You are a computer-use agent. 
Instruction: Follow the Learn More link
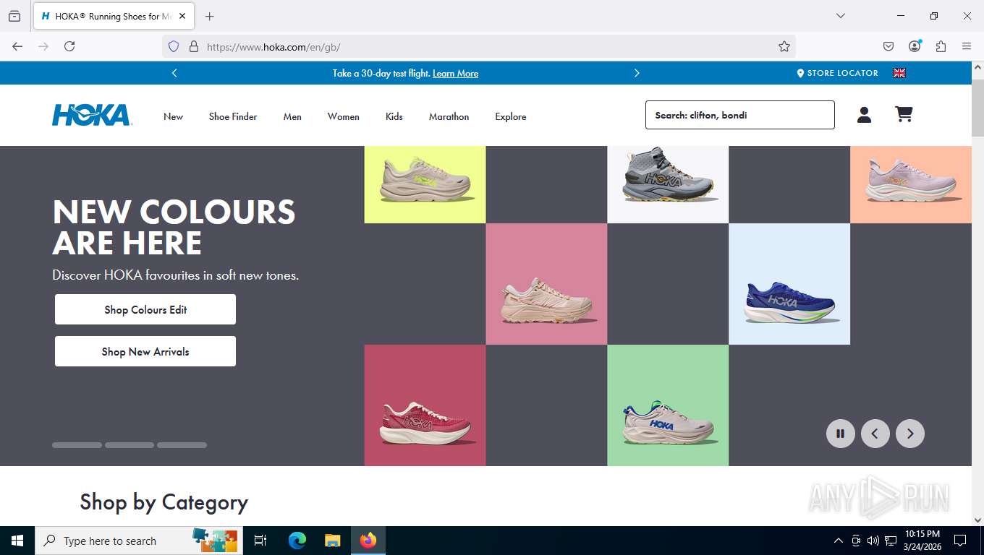455,74
